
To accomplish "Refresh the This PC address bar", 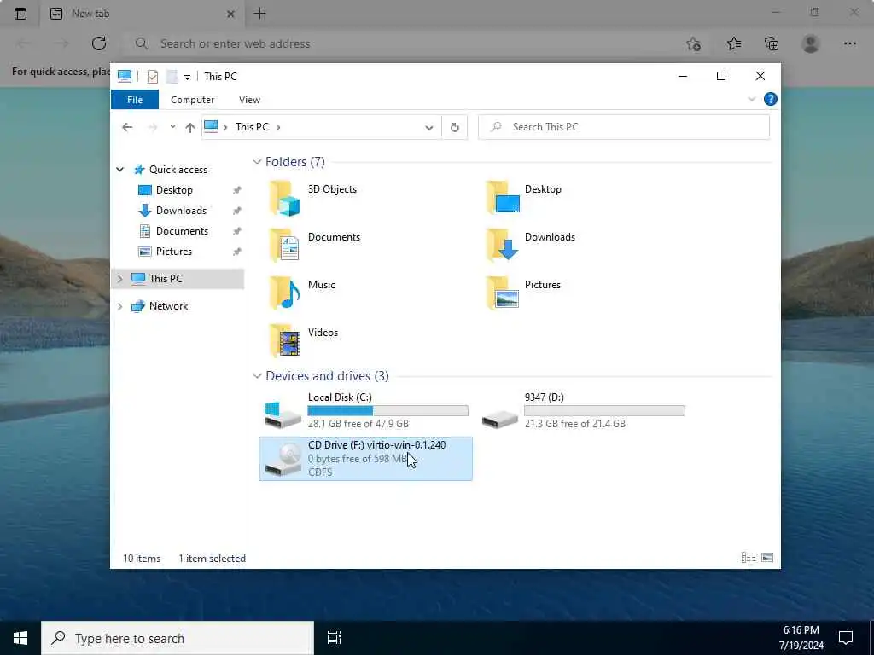I will (x=455, y=128).
